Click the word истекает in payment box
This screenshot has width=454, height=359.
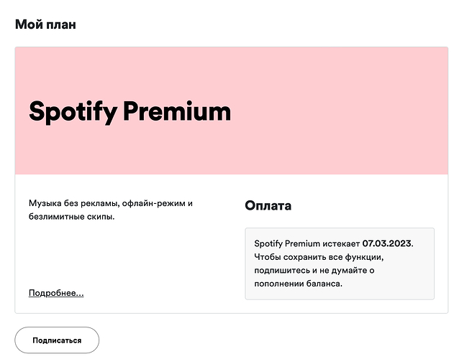[x=341, y=243]
